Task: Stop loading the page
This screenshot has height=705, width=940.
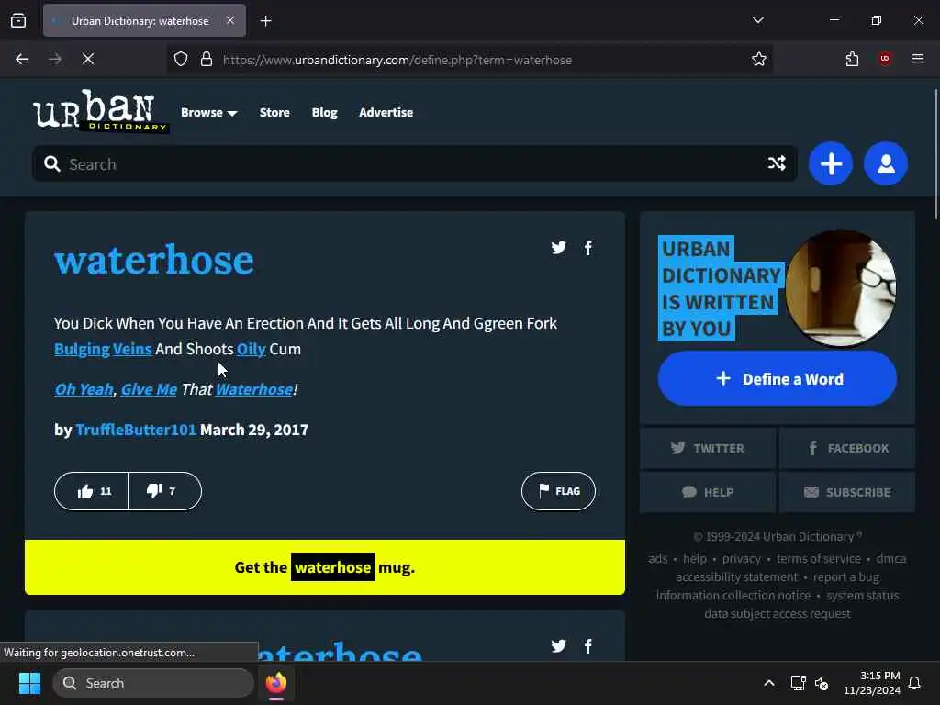Action: tap(87, 59)
